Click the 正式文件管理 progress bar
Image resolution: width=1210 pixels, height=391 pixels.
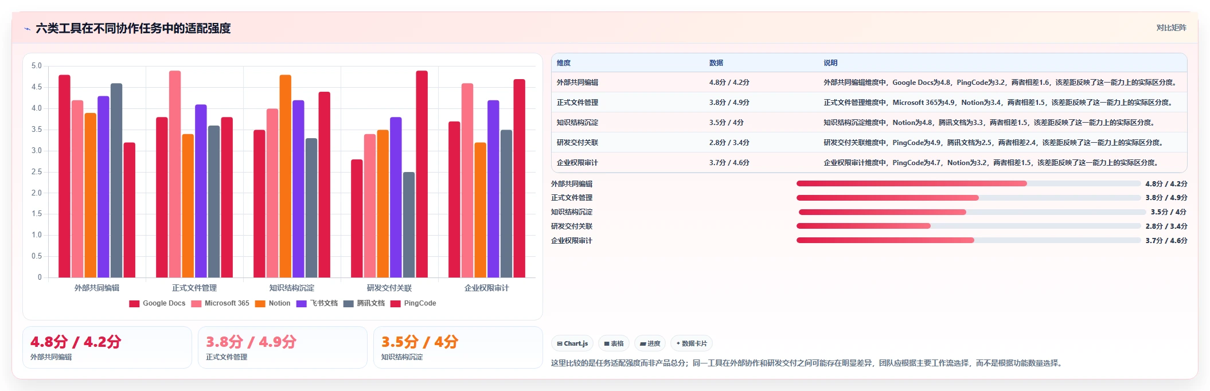click(968, 198)
